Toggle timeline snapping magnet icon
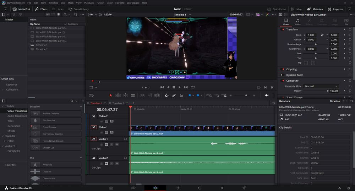This screenshot has height=191, width=355. [x=167, y=95]
